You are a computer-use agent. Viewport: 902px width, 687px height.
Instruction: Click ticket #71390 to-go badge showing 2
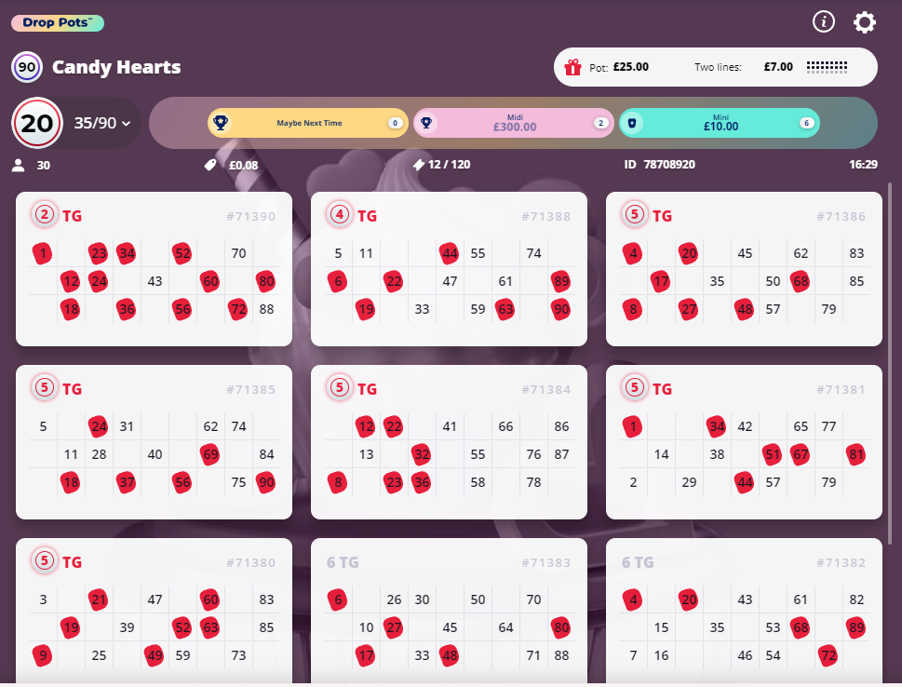45,216
